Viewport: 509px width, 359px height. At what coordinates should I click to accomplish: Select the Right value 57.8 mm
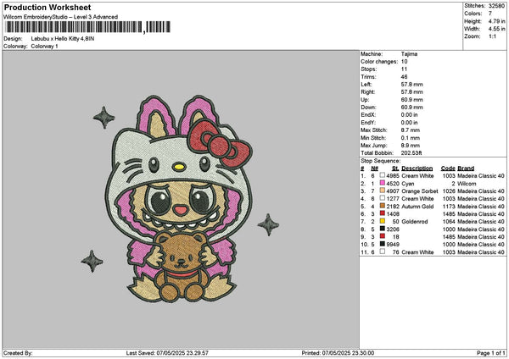412,92
